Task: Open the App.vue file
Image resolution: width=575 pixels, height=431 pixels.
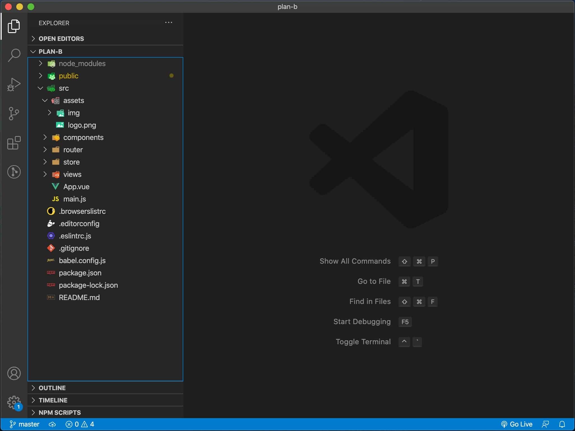Action: [76, 187]
